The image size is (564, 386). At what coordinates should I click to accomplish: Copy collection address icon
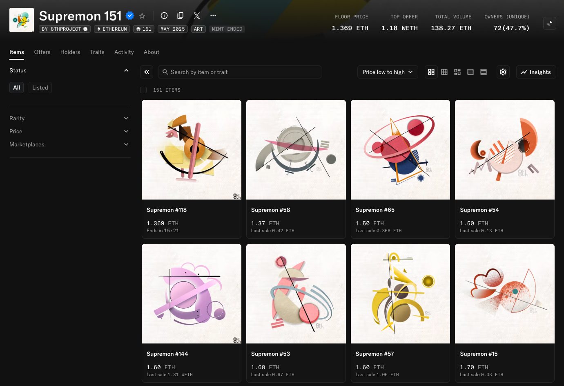(181, 16)
